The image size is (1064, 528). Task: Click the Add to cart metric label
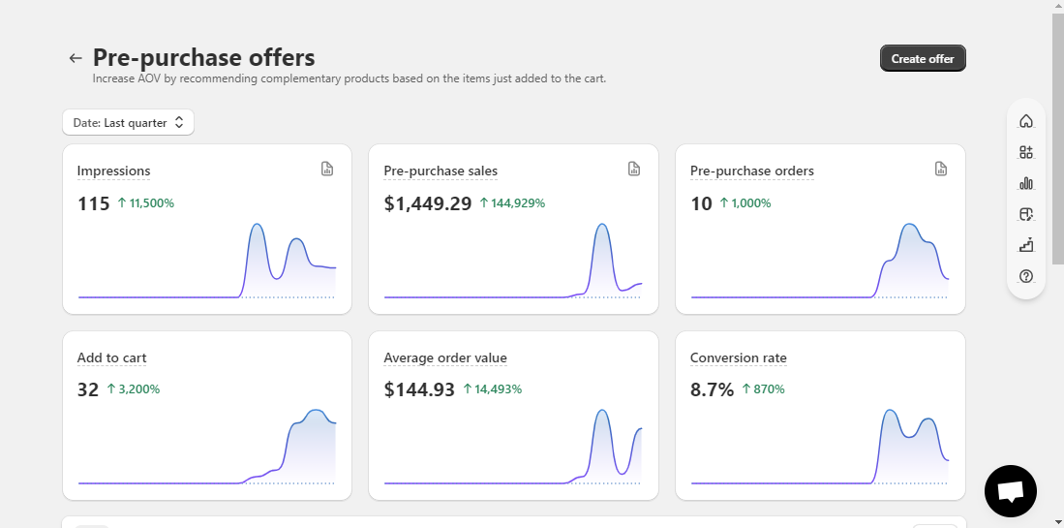tap(111, 358)
